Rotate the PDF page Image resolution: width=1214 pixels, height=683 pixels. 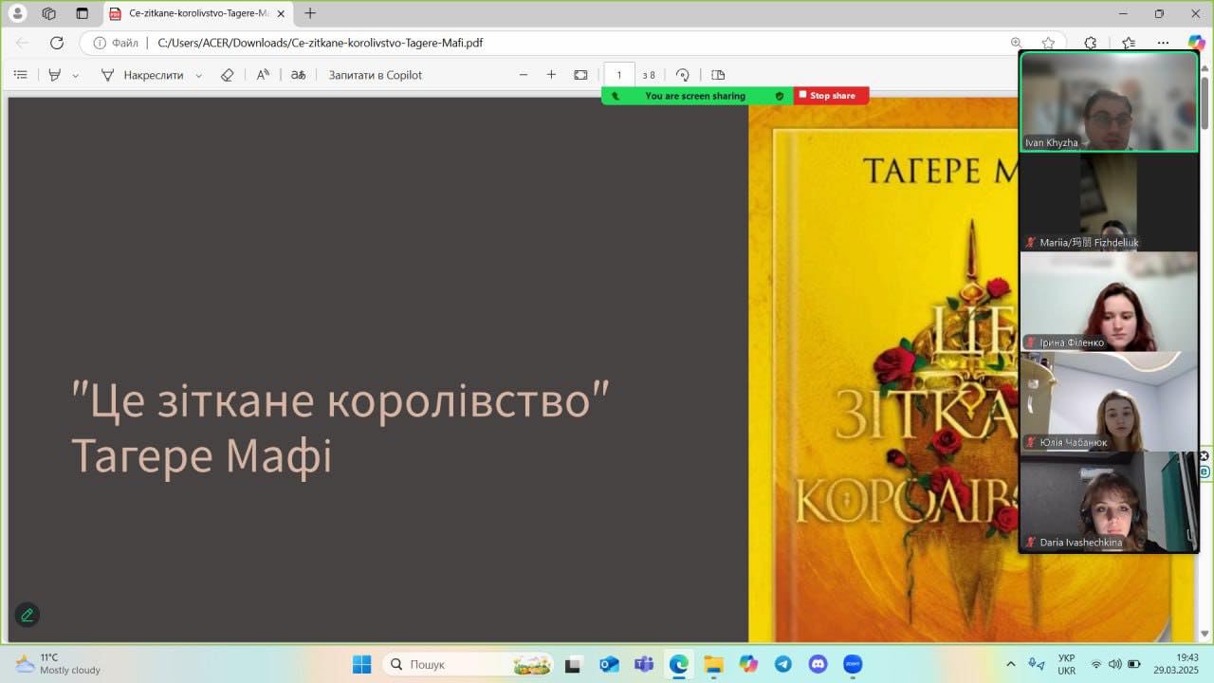click(683, 75)
